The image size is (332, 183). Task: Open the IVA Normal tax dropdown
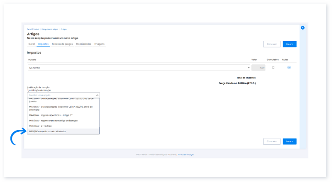[x=139, y=67]
